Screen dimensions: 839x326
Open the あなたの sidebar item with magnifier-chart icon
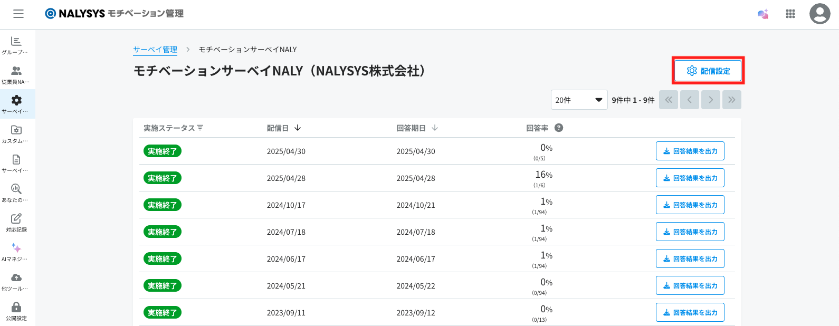pyautogui.click(x=16, y=193)
